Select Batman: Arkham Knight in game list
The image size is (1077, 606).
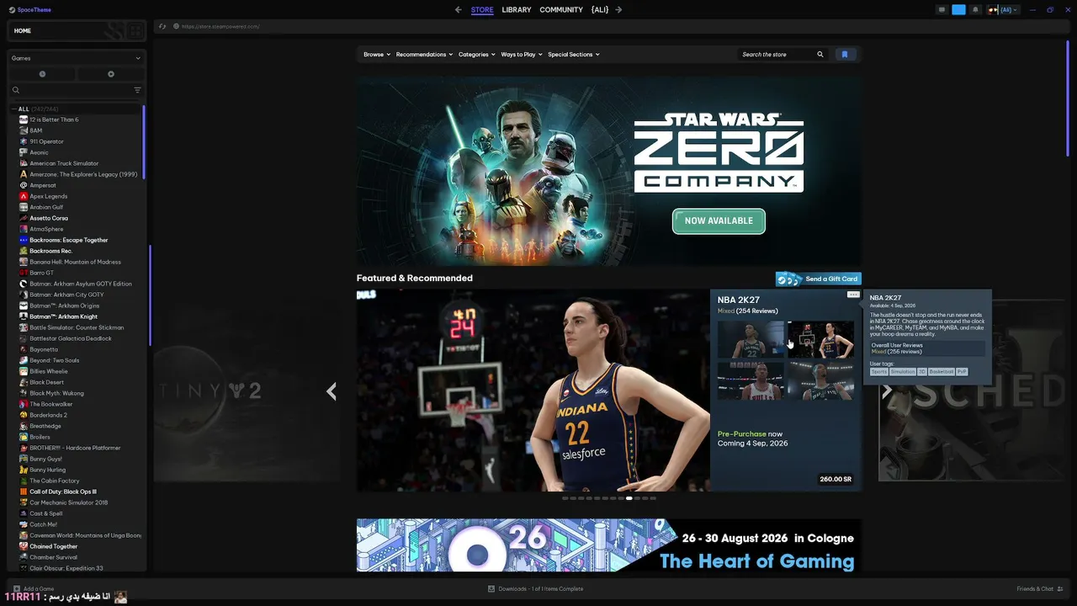[64, 316]
